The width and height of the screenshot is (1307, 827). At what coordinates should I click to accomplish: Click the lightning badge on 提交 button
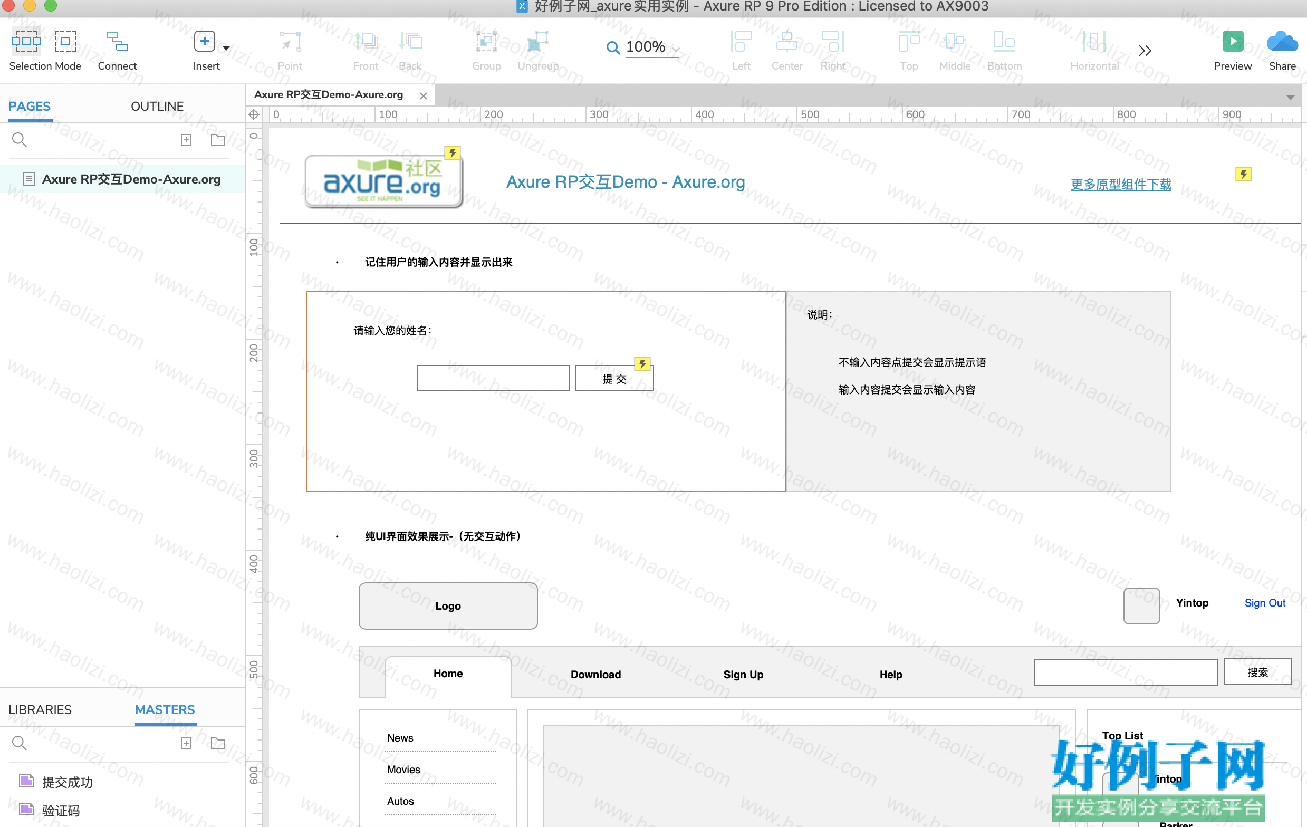click(642, 363)
